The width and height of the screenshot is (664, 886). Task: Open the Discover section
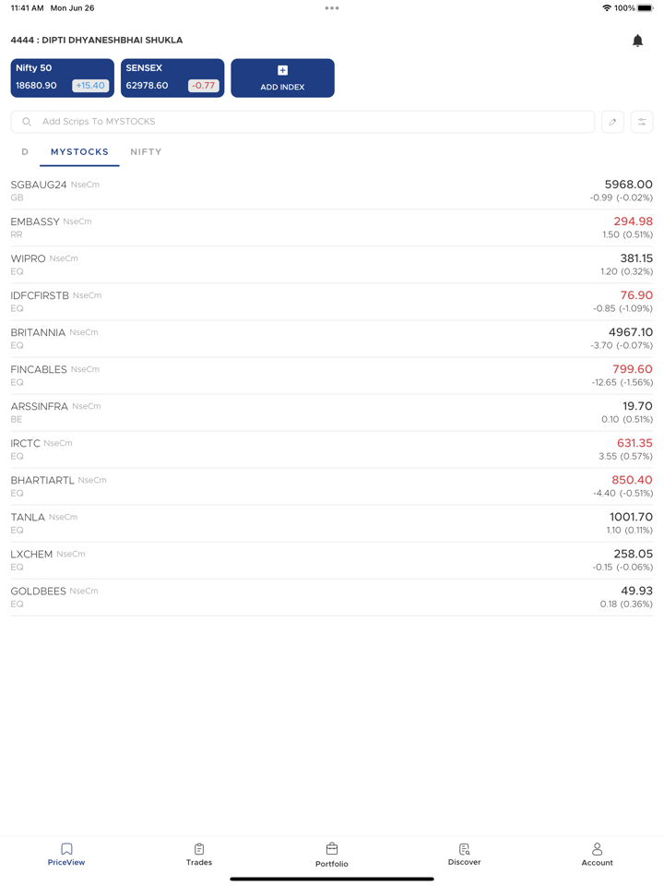point(464,854)
